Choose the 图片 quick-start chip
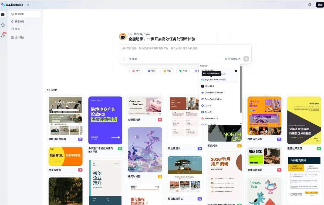The image size is (324, 205). 167,71
